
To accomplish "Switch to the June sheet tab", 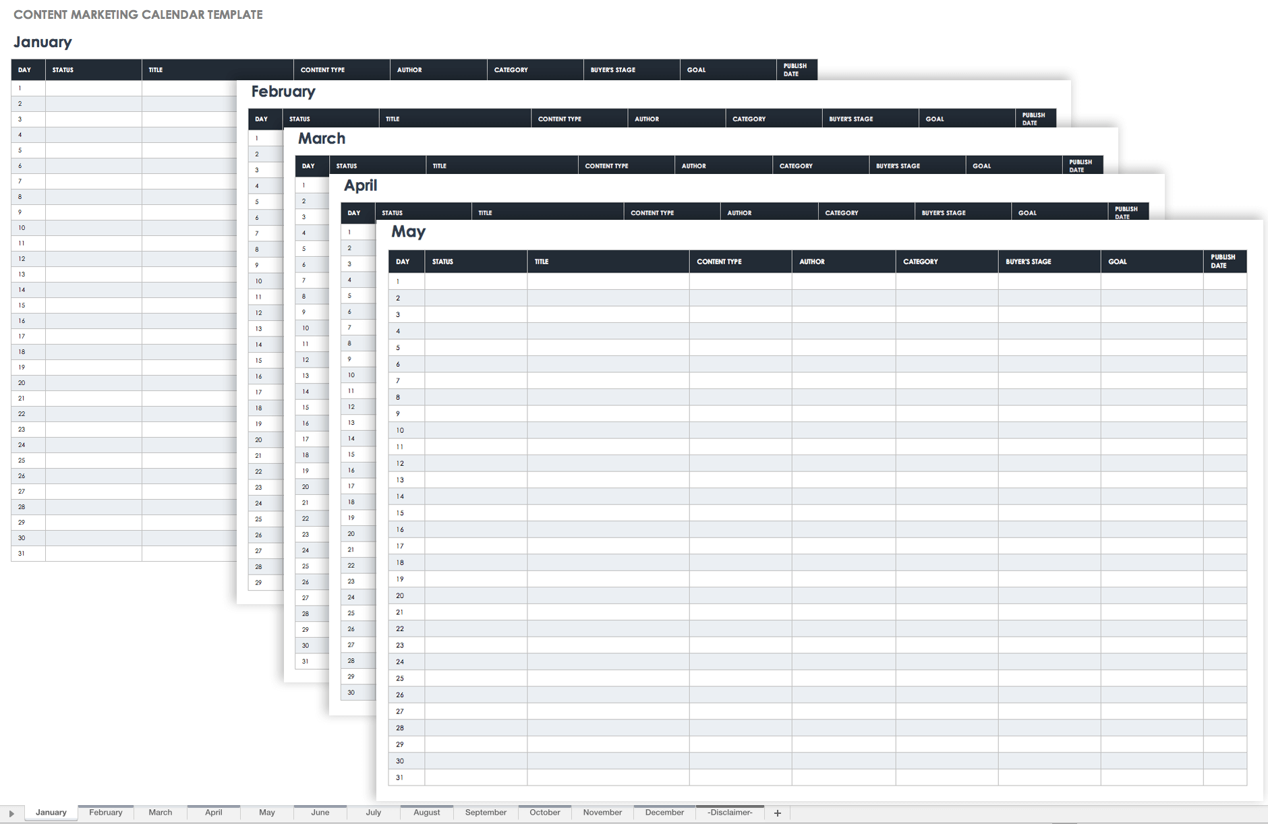I will tap(320, 813).
